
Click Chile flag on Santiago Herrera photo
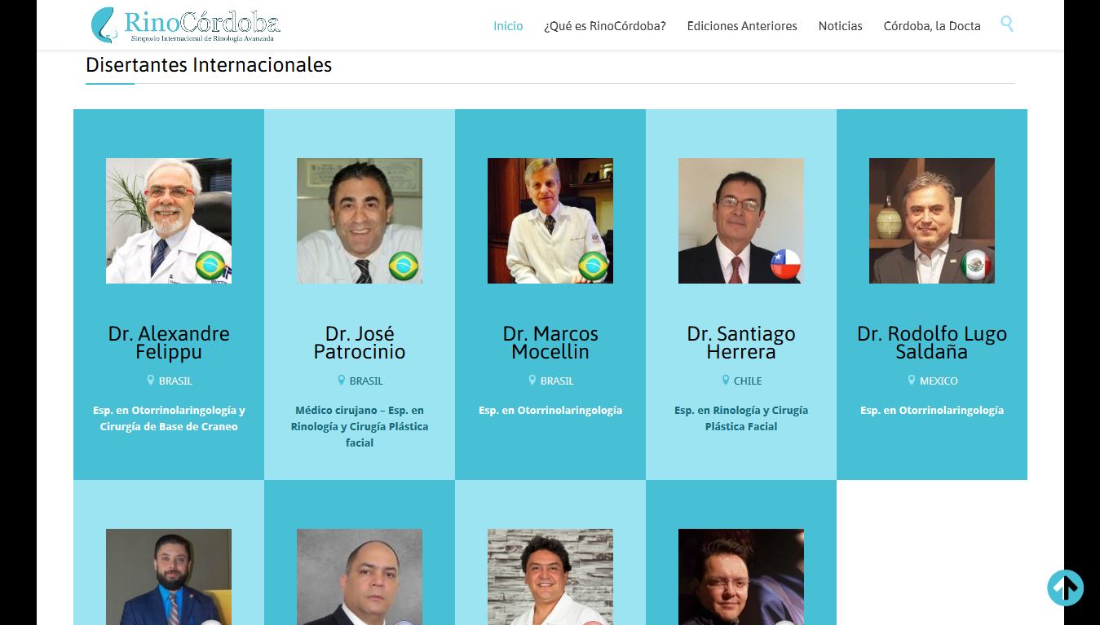coord(786,265)
